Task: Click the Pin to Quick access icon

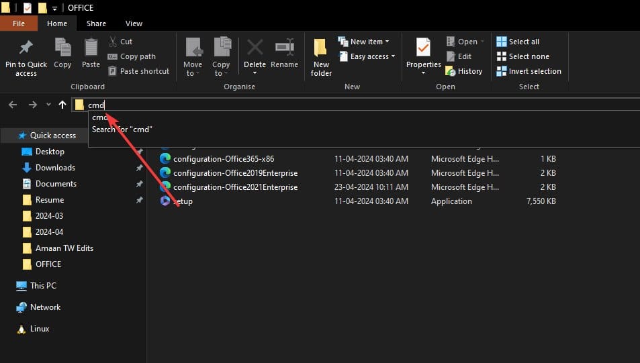Action: [26, 47]
